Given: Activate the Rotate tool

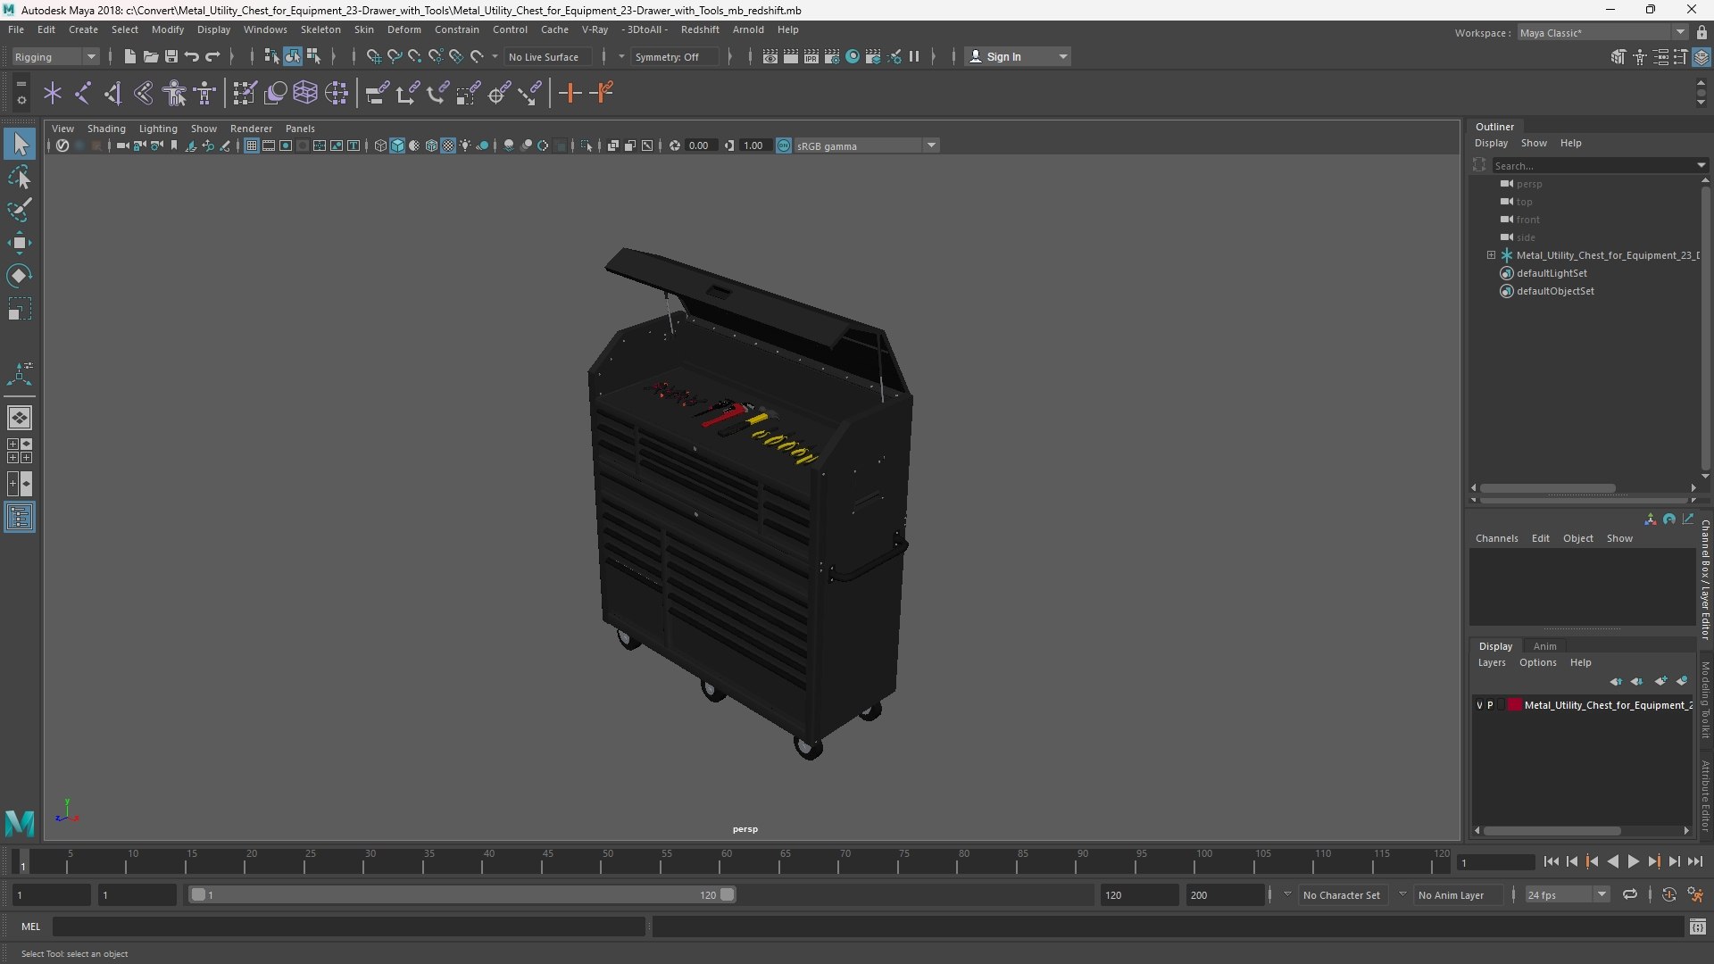Looking at the screenshot, I should [x=20, y=276].
